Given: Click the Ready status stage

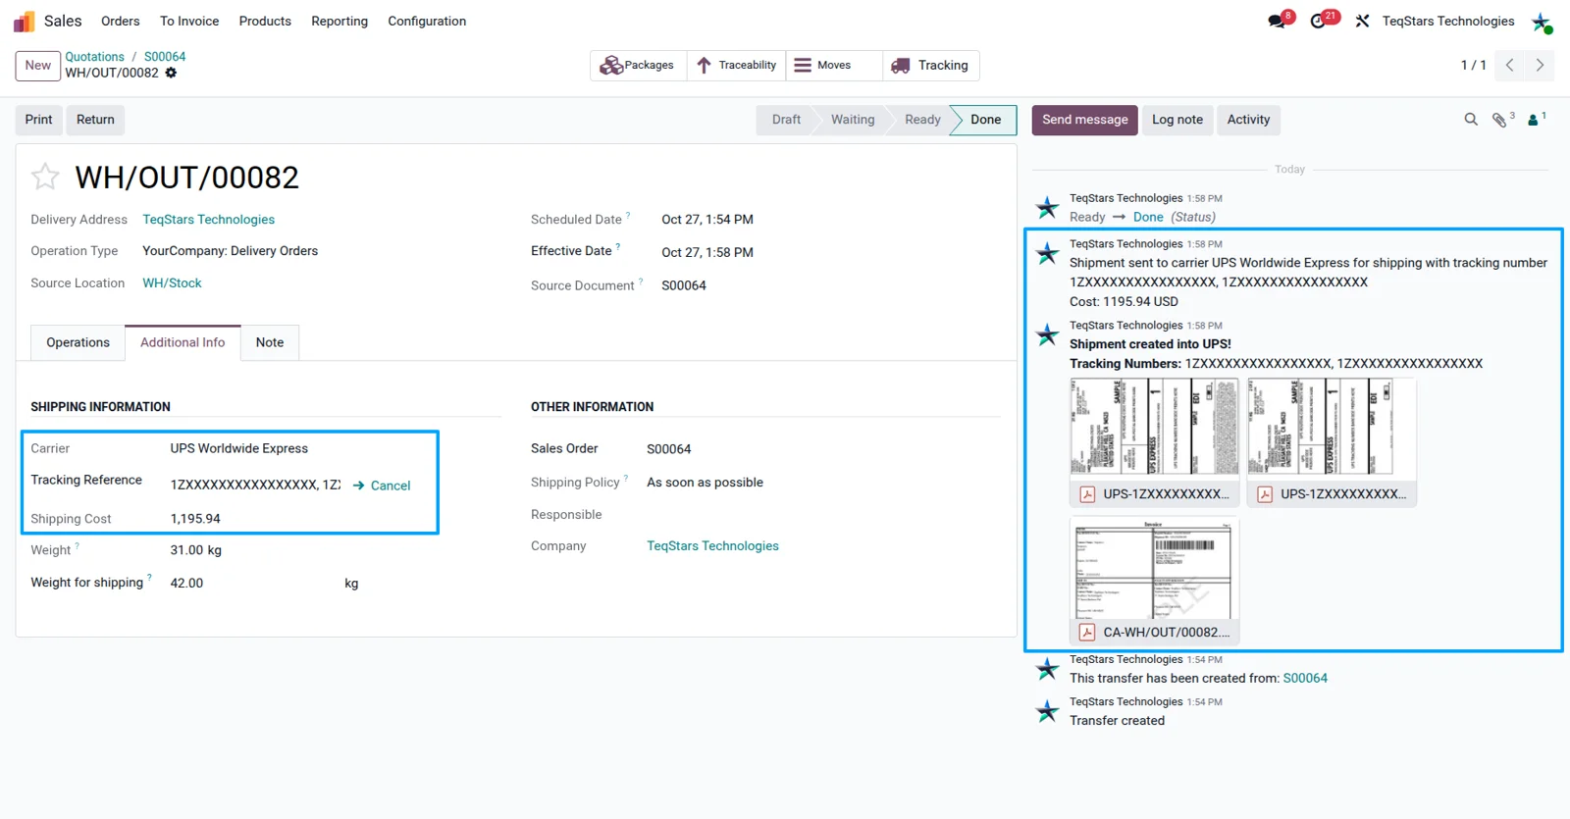Looking at the screenshot, I should [x=922, y=120].
